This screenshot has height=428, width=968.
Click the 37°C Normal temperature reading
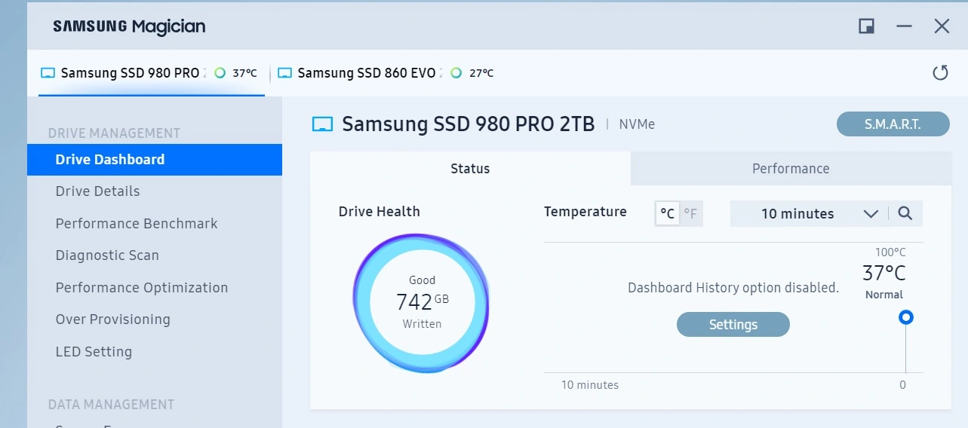pos(884,282)
